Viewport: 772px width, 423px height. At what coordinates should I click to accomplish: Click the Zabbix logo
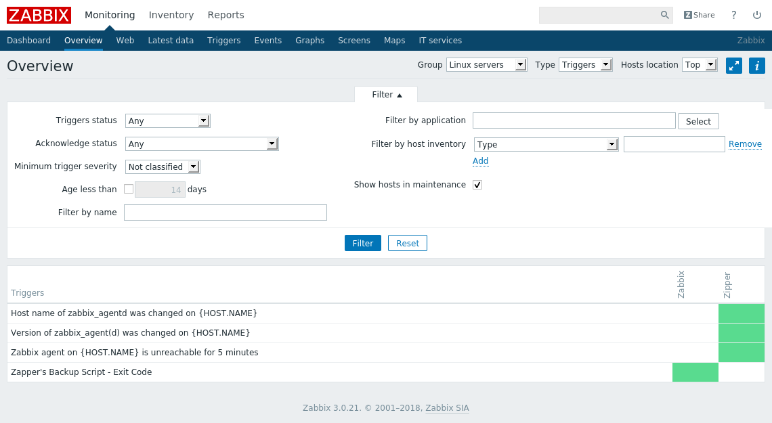39,16
